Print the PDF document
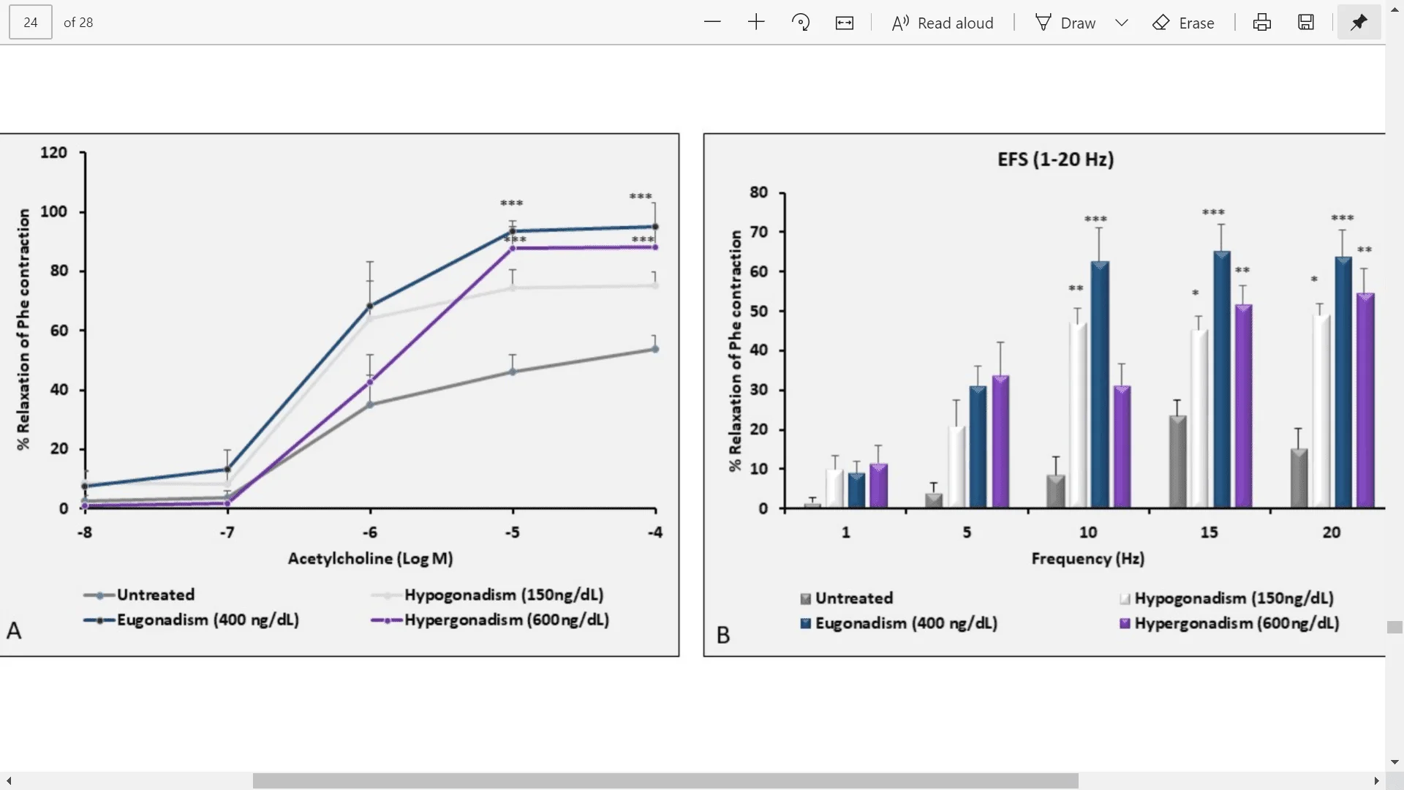The image size is (1404, 790). coord(1262,23)
